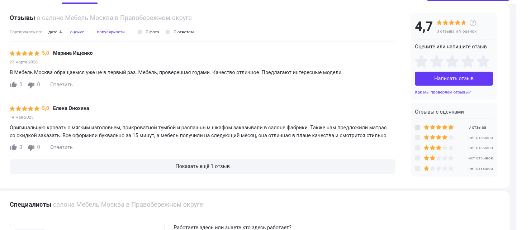Dislike Елена Онохина's review with thumbs down
The width and height of the screenshot is (531, 230).
31,148
